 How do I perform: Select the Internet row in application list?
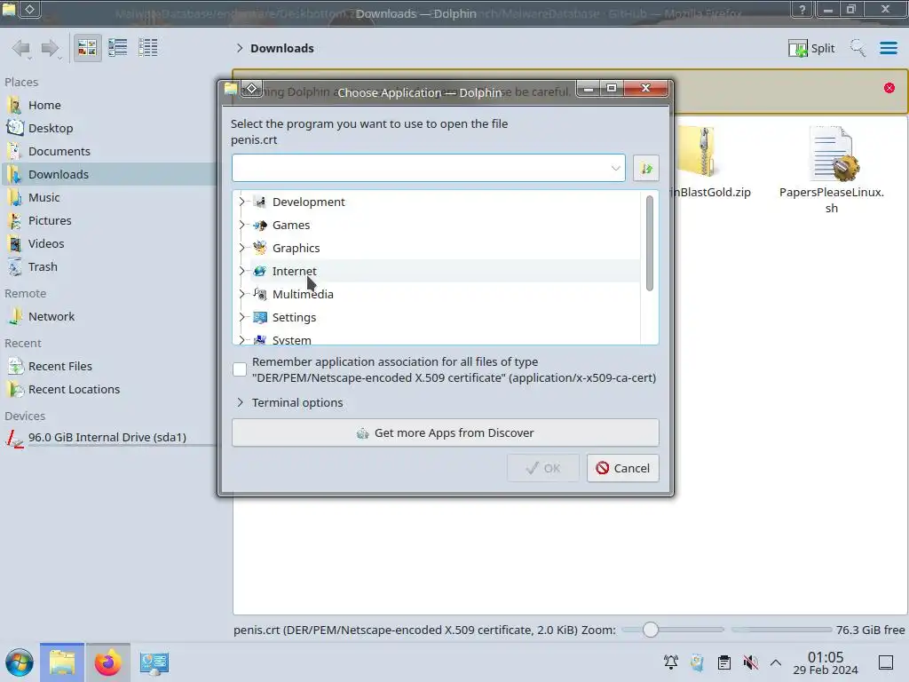pyautogui.click(x=446, y=272)
